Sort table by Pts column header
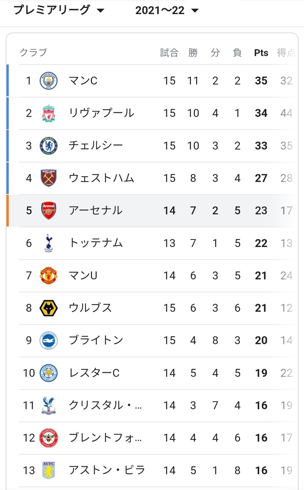 pyautogui.click(x=261, y=53)
